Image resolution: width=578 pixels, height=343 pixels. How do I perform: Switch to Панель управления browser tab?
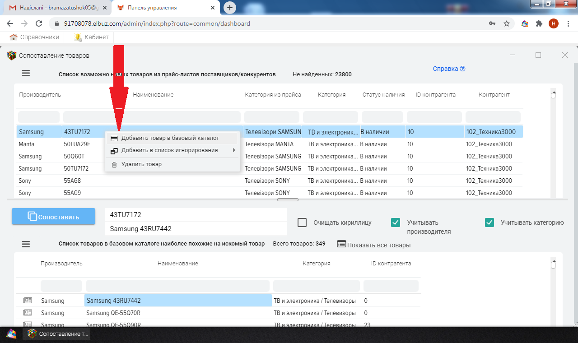pos(166,8)
